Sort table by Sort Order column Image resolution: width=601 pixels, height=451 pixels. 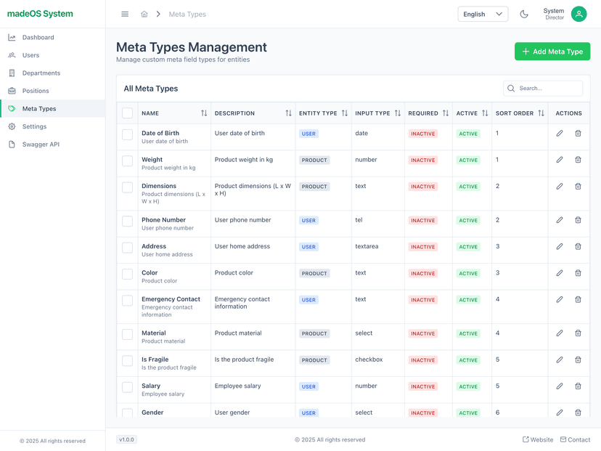pos(541,113)
